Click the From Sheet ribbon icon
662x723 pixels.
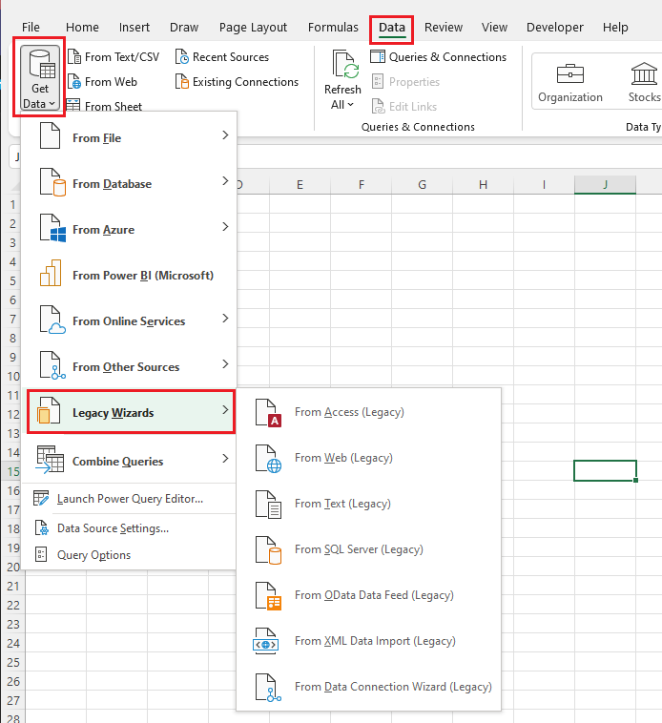coord(73,106)
